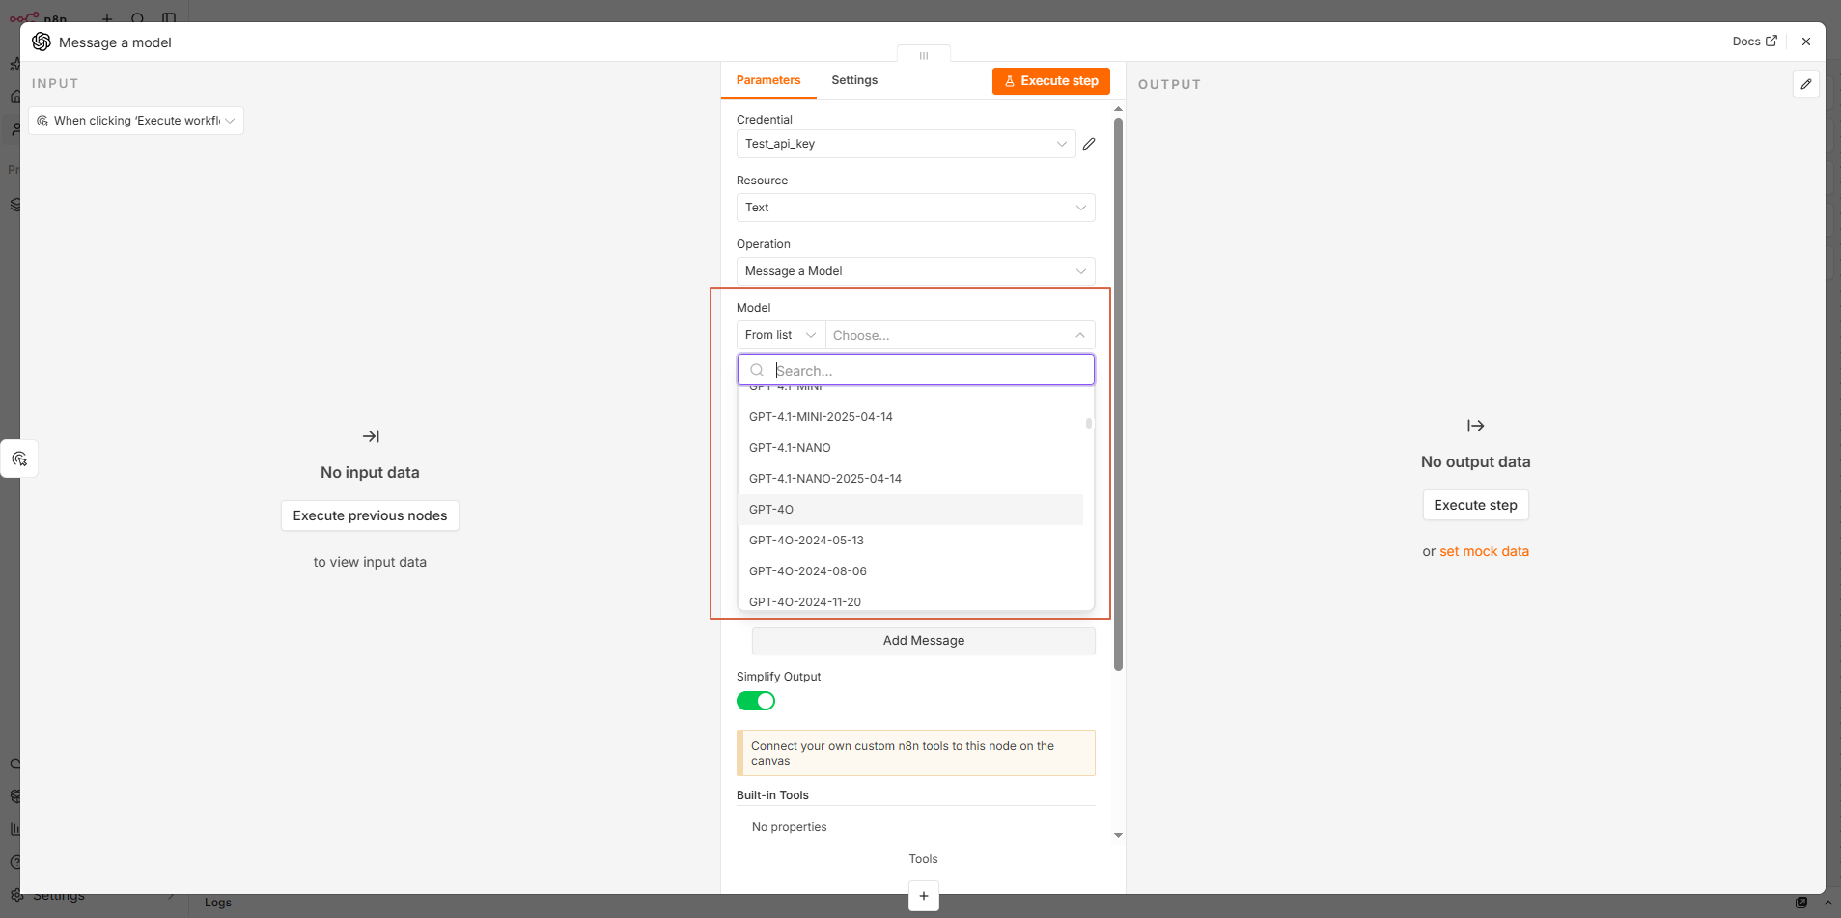The width and height of the screenshot is (1841, 918).
Task: Click the trigger icon on the left edge
Action: [19, 459]
